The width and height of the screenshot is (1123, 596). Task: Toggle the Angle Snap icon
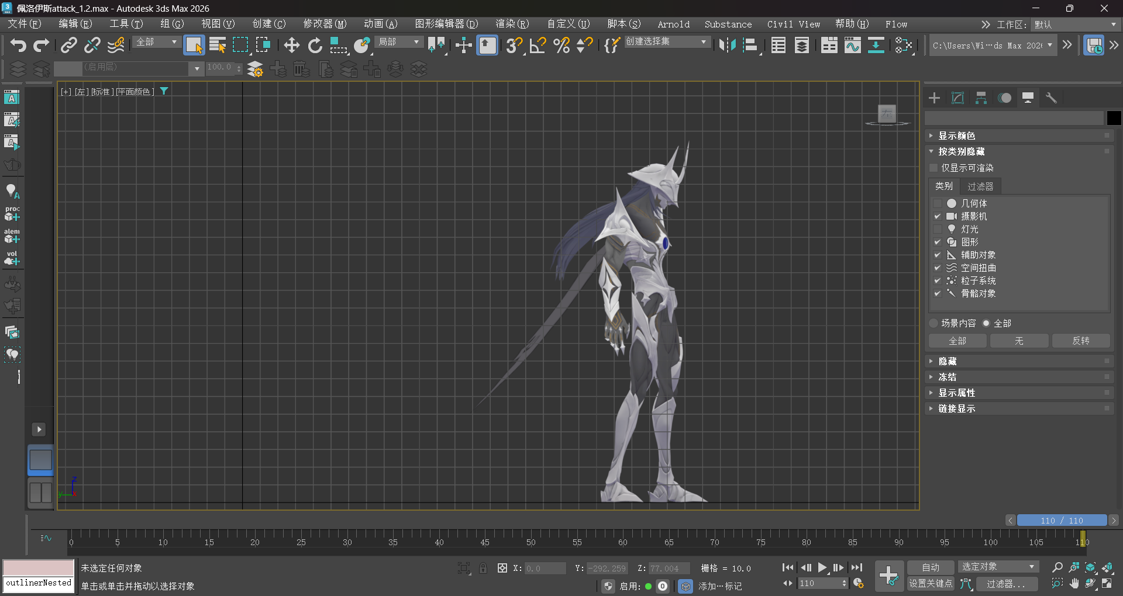tap(538, 45)
